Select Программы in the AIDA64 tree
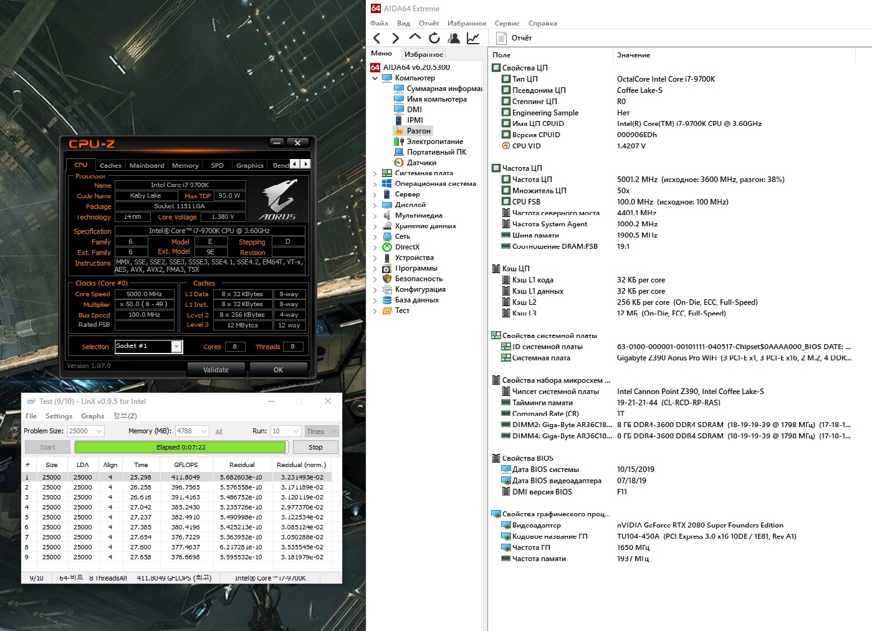 pos(410,268)
